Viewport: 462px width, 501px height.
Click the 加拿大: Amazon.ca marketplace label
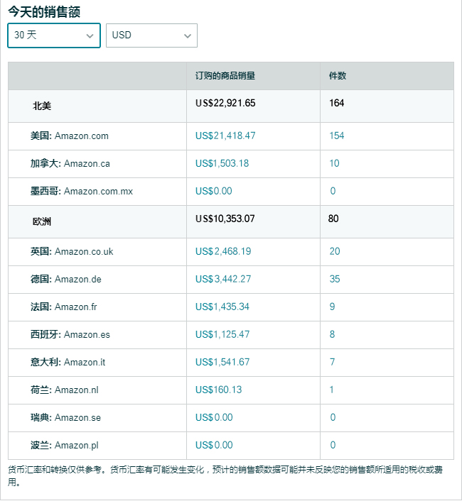click(x=70, y=164)
